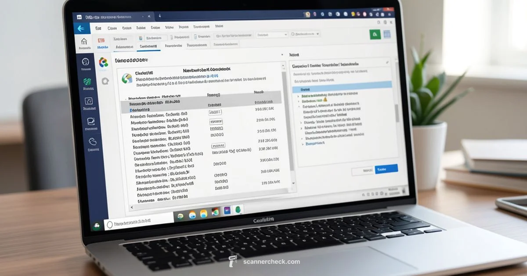Click the multicolored app logo above the report

[104, 62]
